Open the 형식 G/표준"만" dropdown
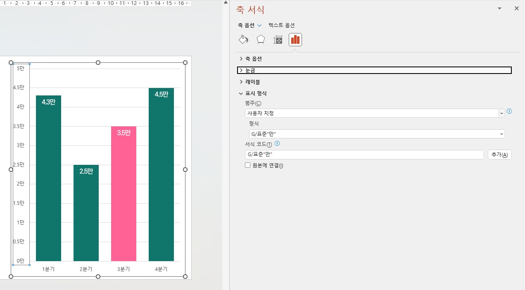 click(377, 133)
